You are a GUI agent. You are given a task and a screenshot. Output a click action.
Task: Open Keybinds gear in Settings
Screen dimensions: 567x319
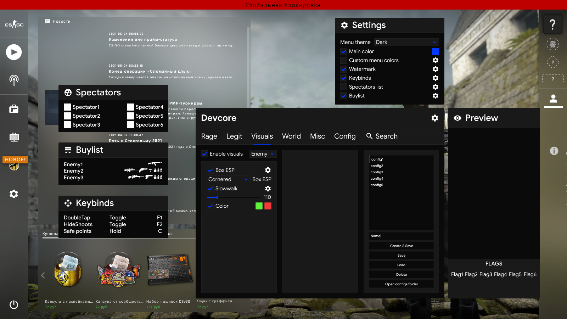point(436,78)
